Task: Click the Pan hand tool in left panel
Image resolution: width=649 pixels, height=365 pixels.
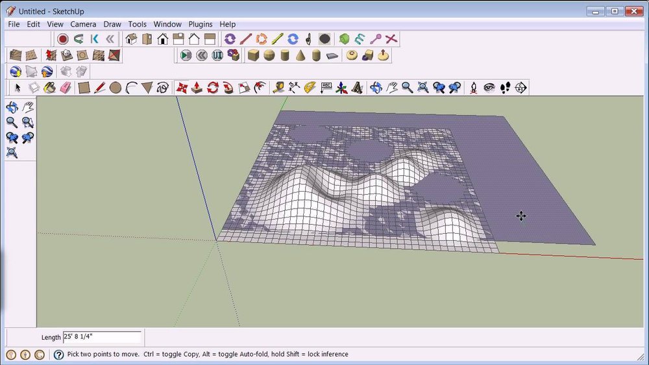Action: (x=28, y=107)
